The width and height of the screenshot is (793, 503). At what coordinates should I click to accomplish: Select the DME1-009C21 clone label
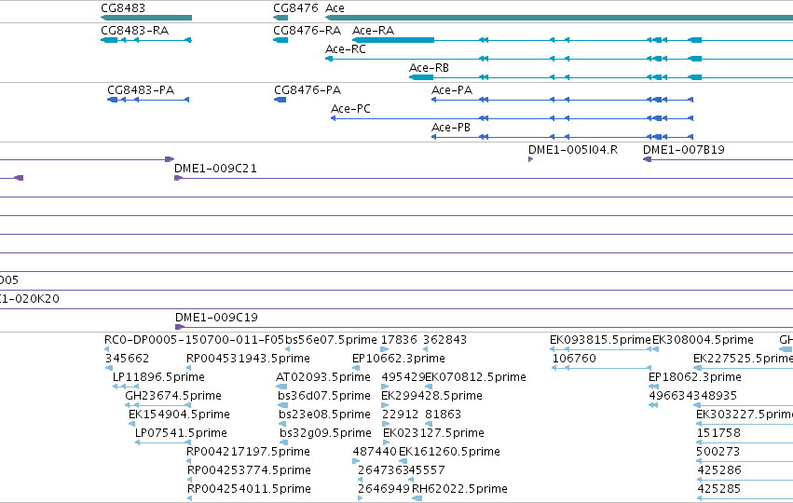point(215,169)
